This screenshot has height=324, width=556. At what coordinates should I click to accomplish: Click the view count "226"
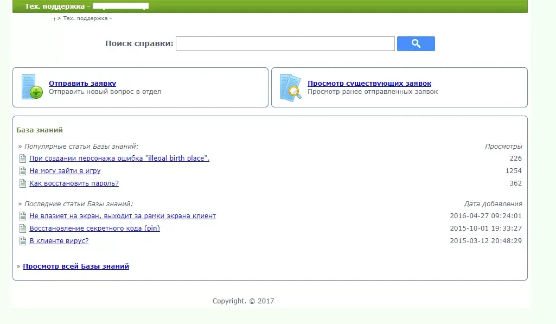(x=515, y=158)
